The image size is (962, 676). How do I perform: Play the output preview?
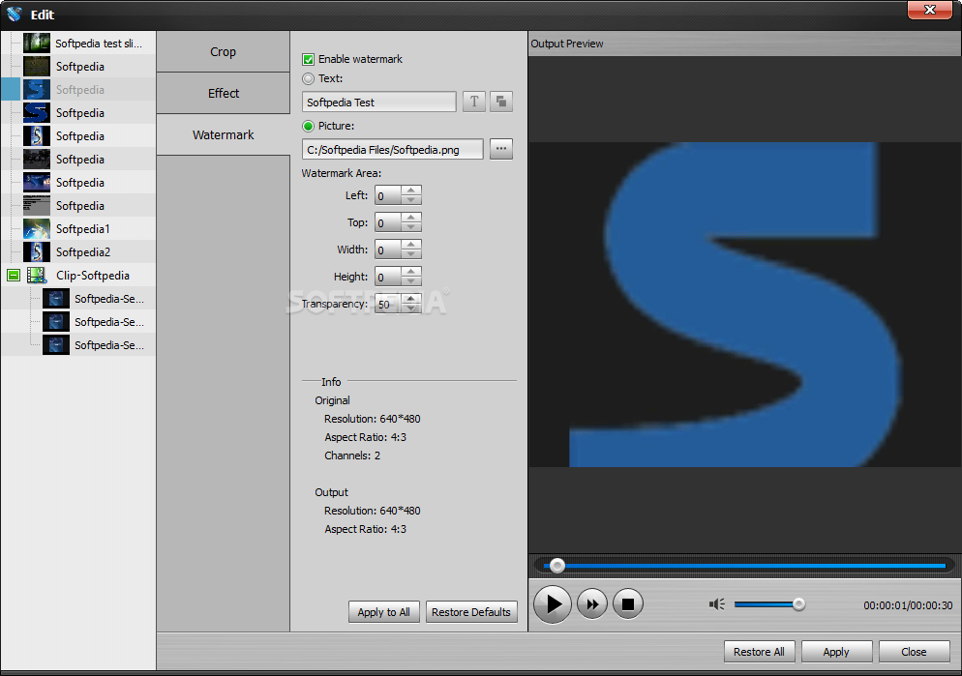553,604
